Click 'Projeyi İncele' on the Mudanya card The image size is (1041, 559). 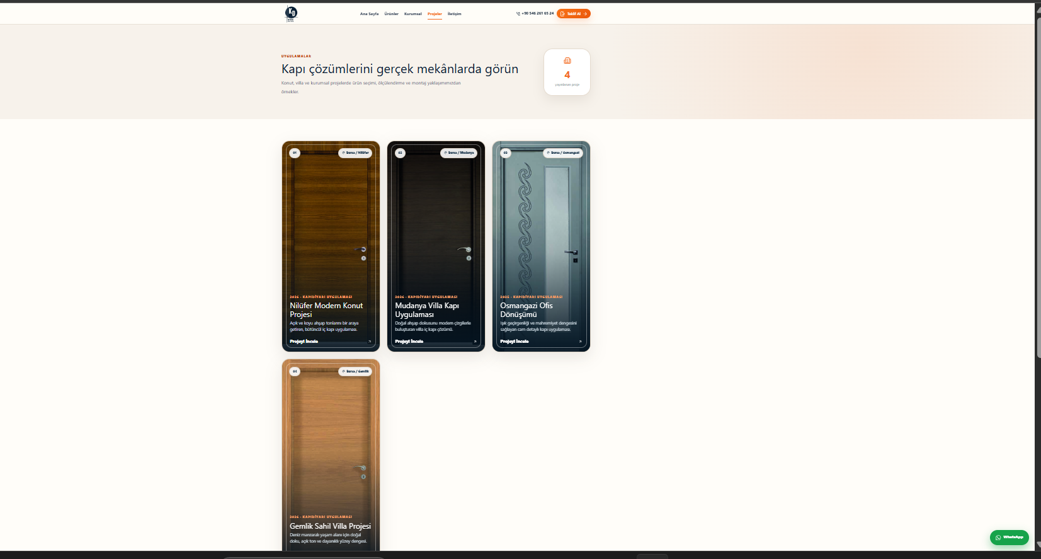(x=409, y=342)
